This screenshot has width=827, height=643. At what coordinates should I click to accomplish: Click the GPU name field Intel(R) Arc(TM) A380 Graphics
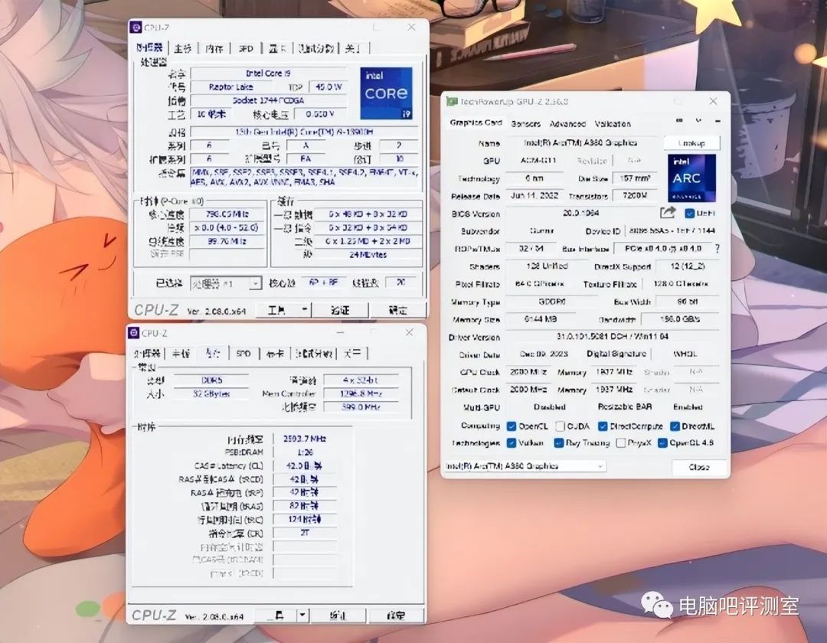pyautogui.click(x=580, y=142)
